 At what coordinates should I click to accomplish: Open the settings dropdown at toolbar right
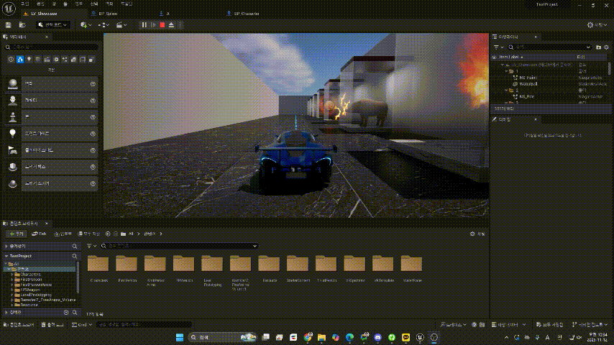(596, 24)
